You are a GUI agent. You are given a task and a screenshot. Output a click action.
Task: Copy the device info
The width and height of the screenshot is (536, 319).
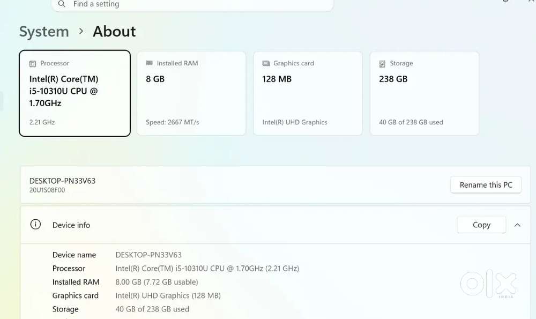coord(481,225)
